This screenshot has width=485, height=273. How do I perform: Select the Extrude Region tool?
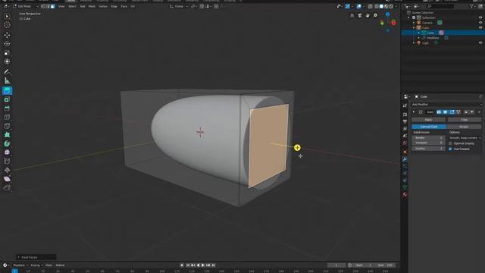pos(7,91)
